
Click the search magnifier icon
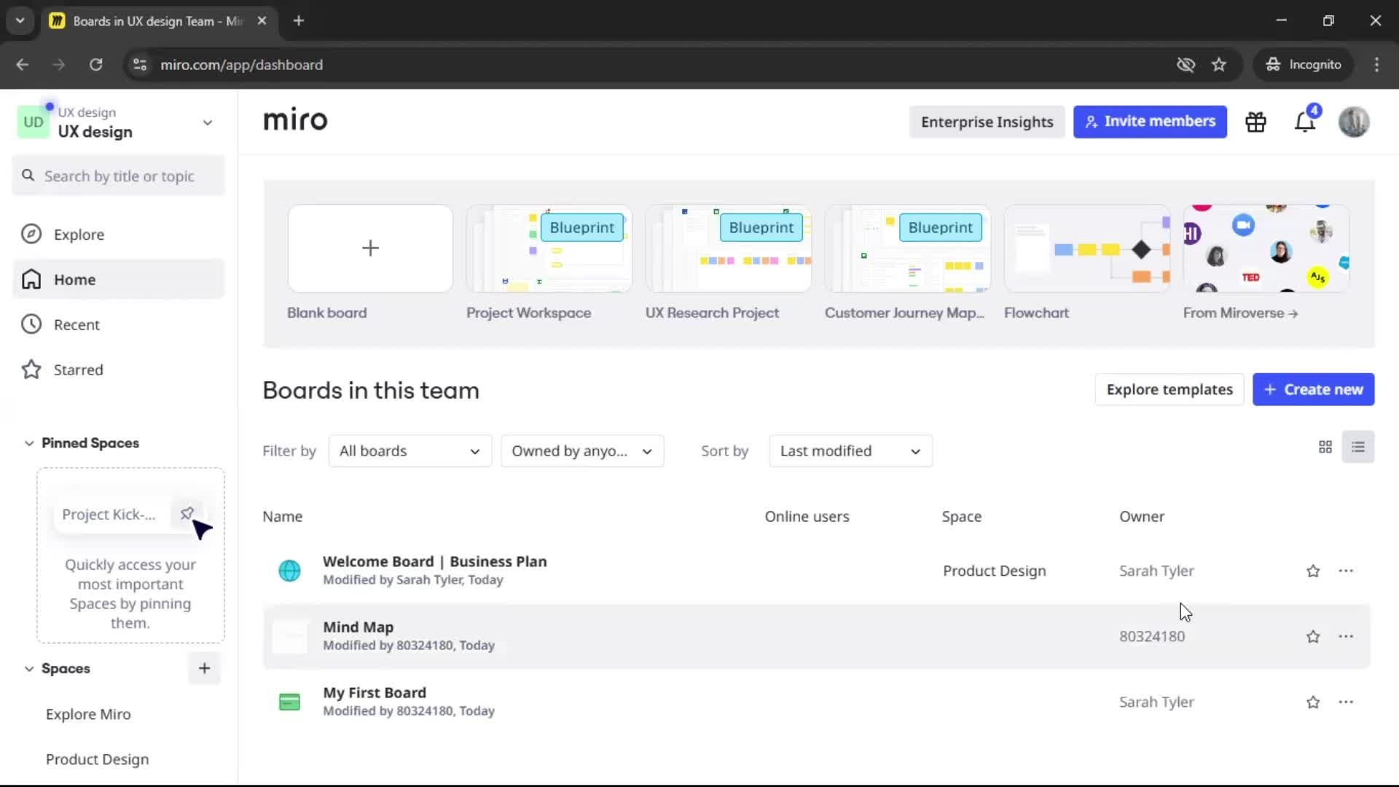pos(28,176)
